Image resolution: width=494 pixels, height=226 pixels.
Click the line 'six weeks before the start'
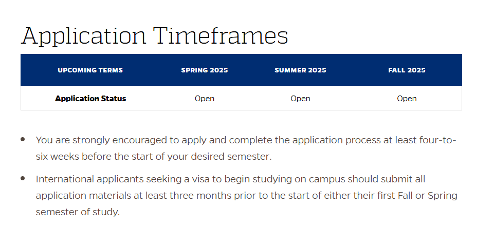click(x=153, y=157)
